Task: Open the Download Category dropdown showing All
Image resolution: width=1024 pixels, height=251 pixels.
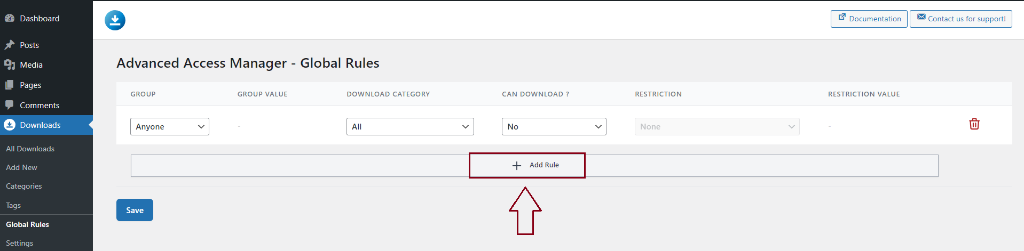Action: (410, 126)
